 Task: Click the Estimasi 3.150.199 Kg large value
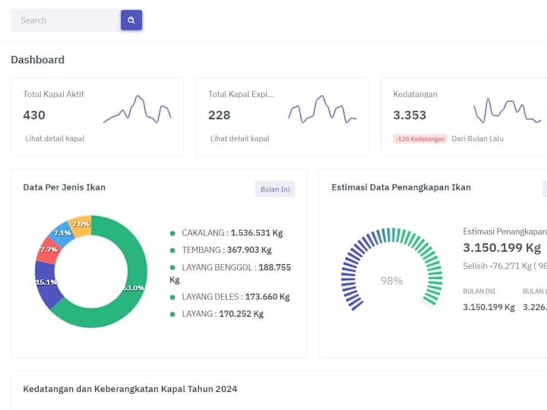(502, 248)
